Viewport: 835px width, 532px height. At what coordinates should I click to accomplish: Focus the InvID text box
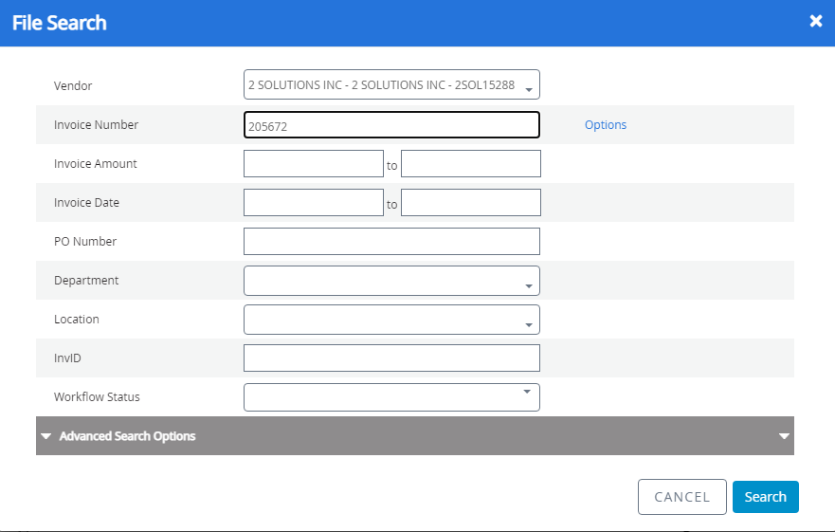pyautogui.click(x=390, y=358)
